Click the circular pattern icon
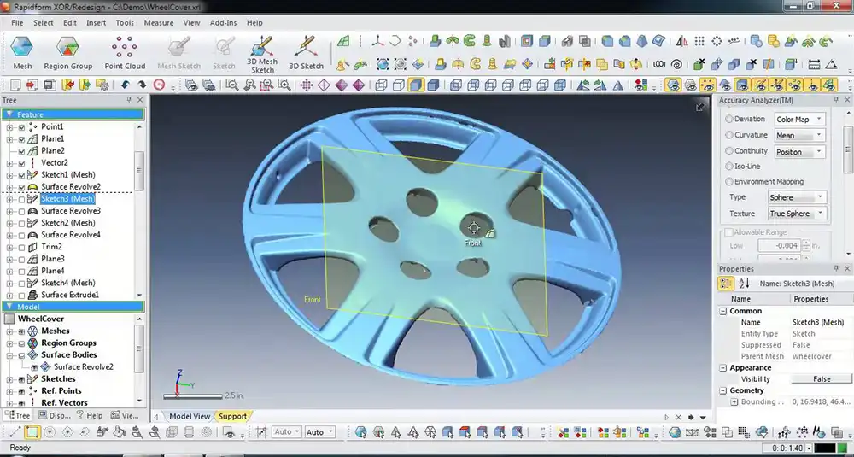Image resolution: width=854 pixels, height=457 pixels. [717, 41]
